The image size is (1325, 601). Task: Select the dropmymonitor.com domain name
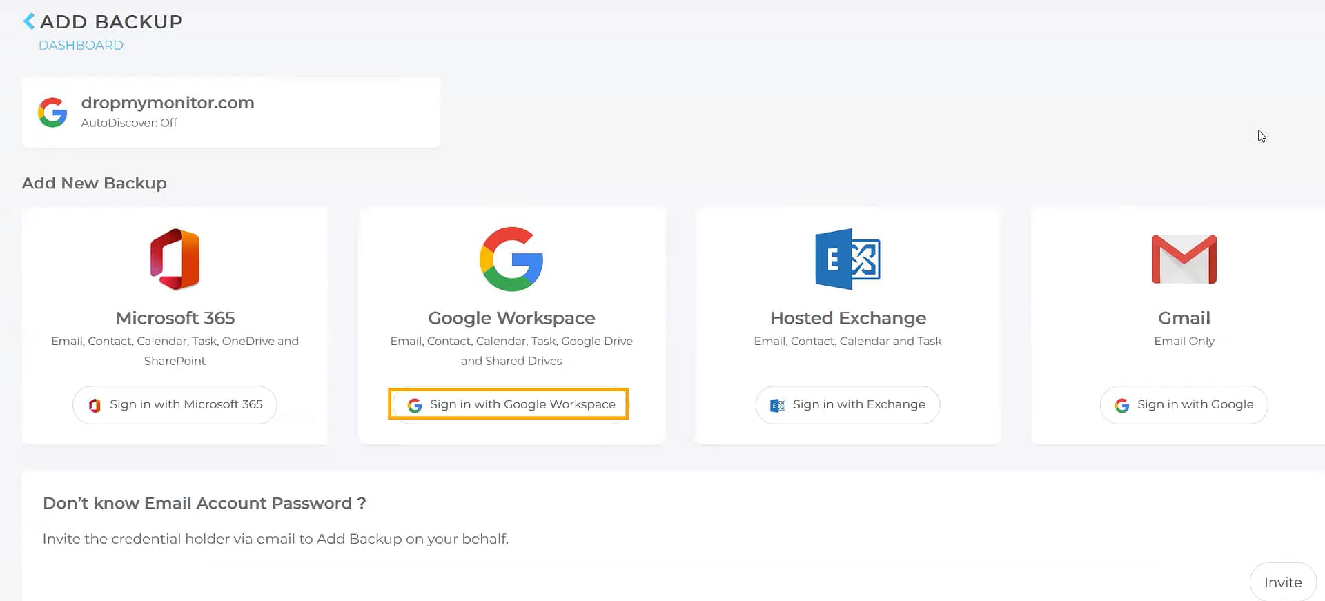click(x=168, y=103)
